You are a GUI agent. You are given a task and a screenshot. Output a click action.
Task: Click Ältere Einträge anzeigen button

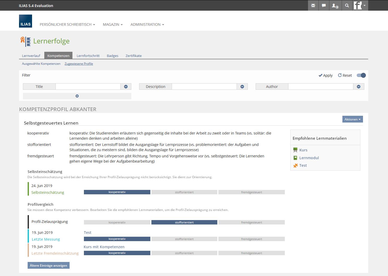[x=48, y=265]
